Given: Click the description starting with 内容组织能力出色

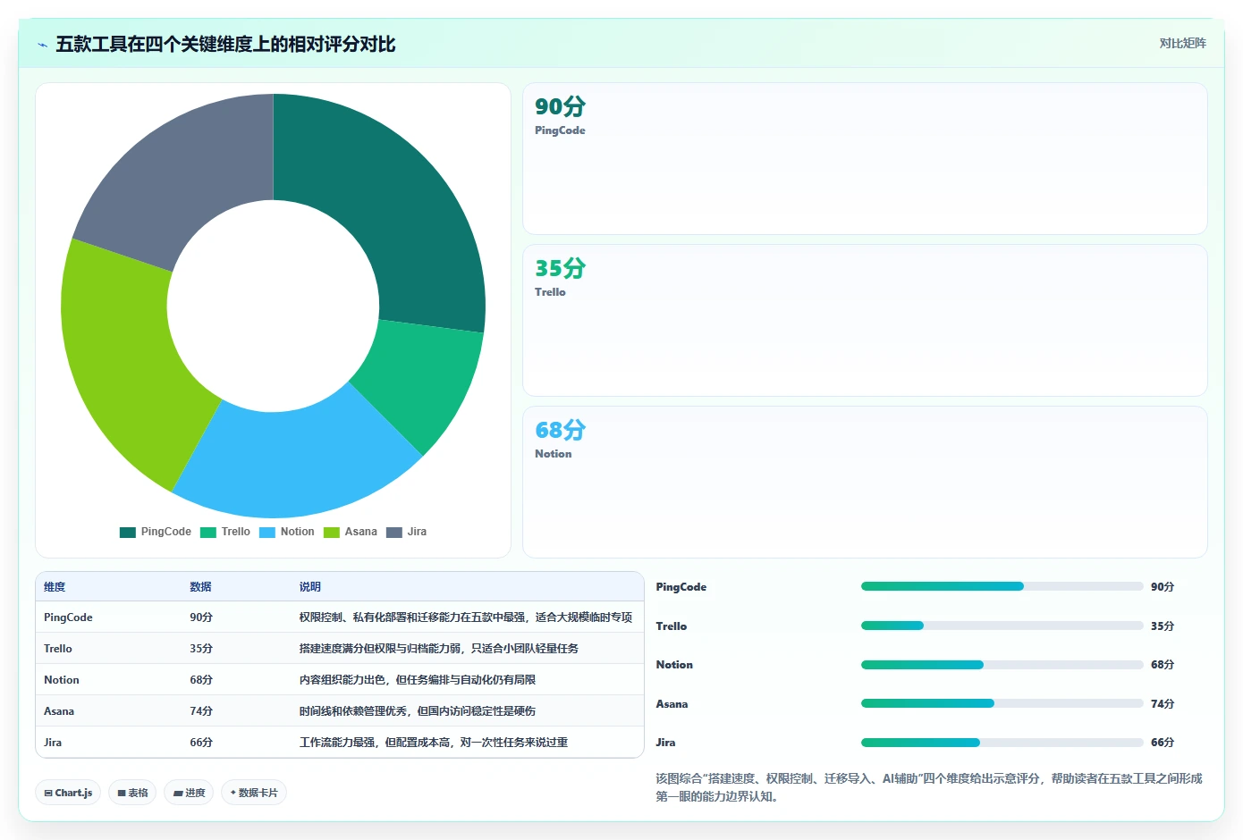Looking at the screenshot, I should tap(418, 680).
